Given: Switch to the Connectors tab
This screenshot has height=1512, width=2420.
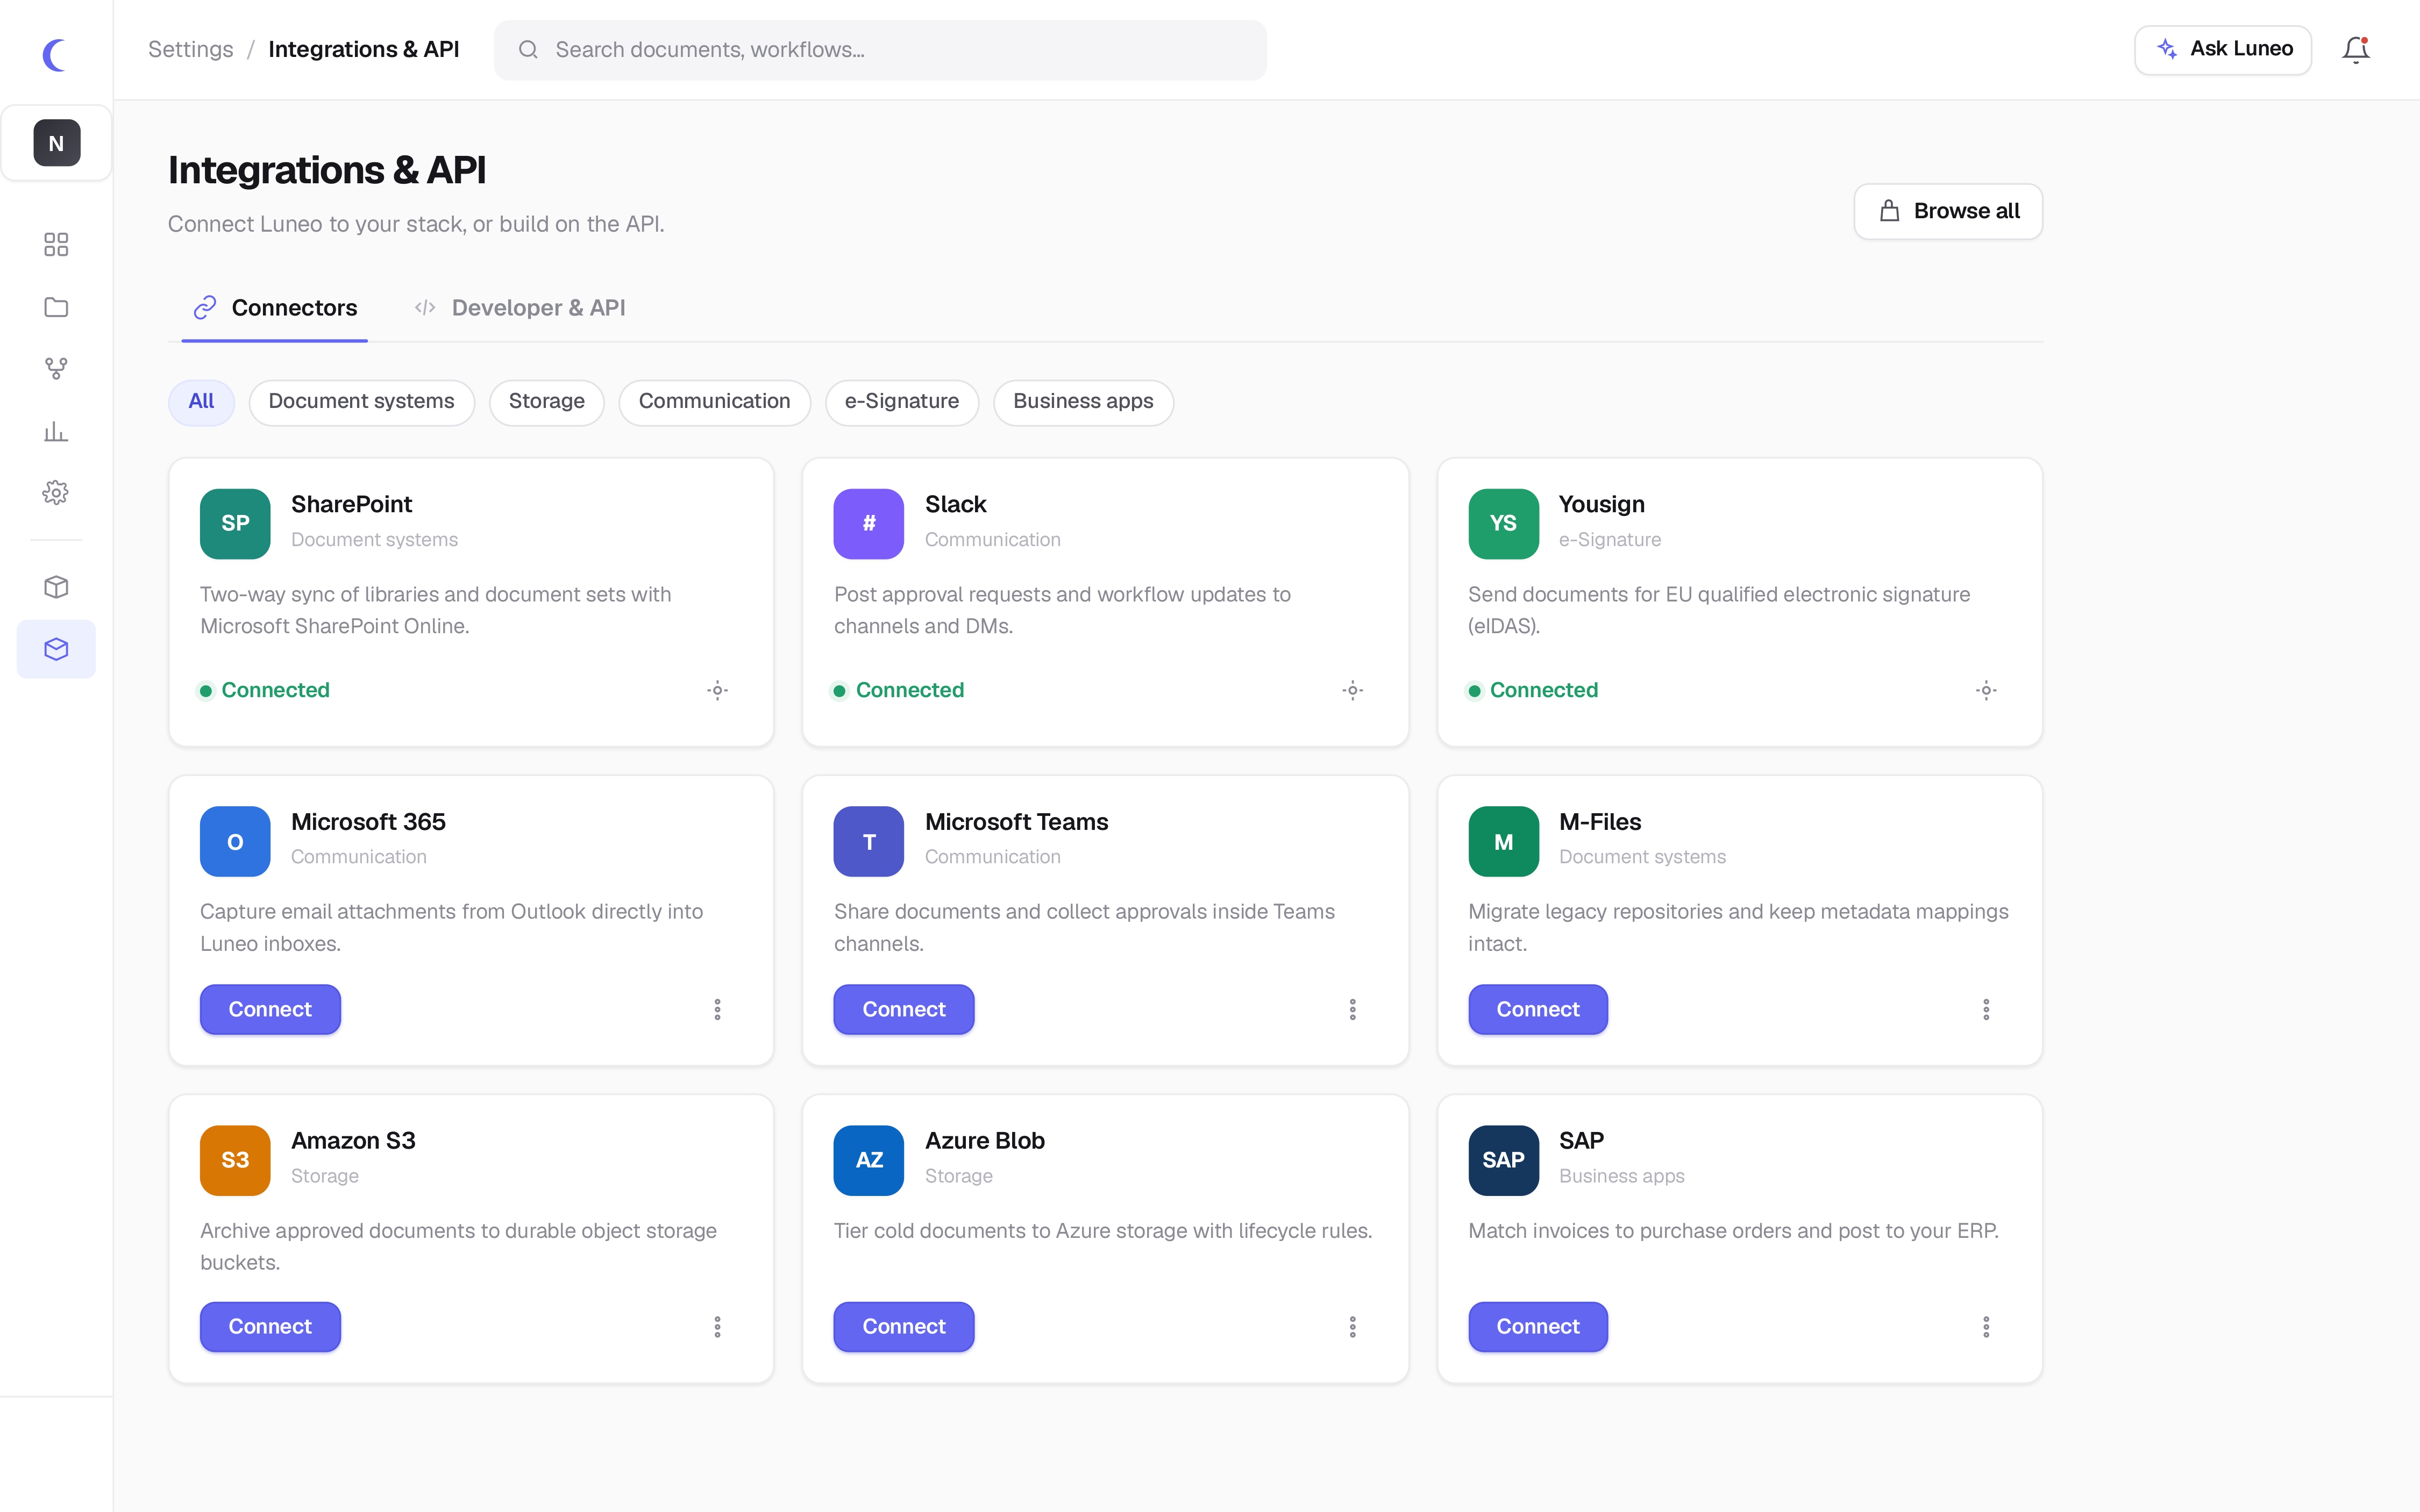Looking at the screenshot, I should pos(275,308).
